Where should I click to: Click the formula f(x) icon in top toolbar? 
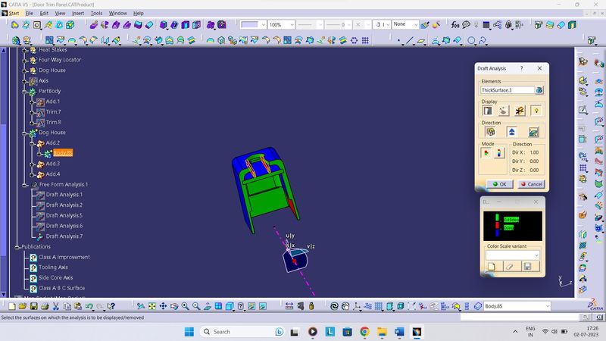point(455,24)
